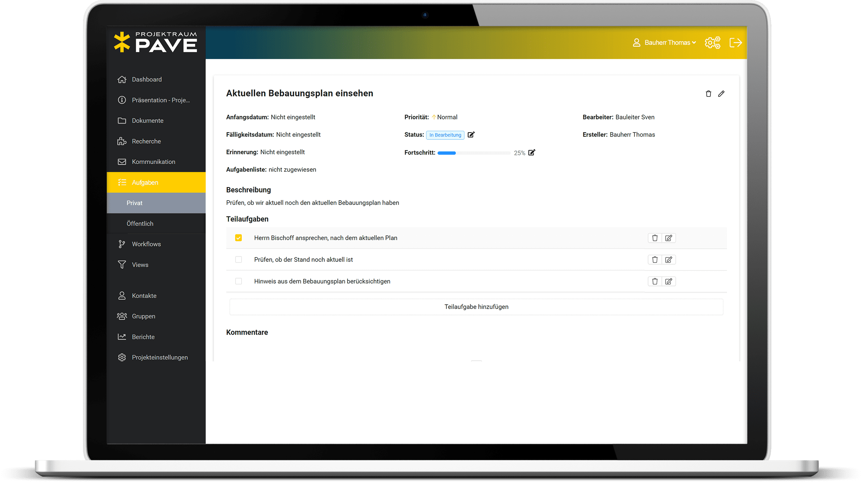Viewport: 862px width, 482px height.
Task: Click the Präsentation info circle icon
Action: (122, 100)
